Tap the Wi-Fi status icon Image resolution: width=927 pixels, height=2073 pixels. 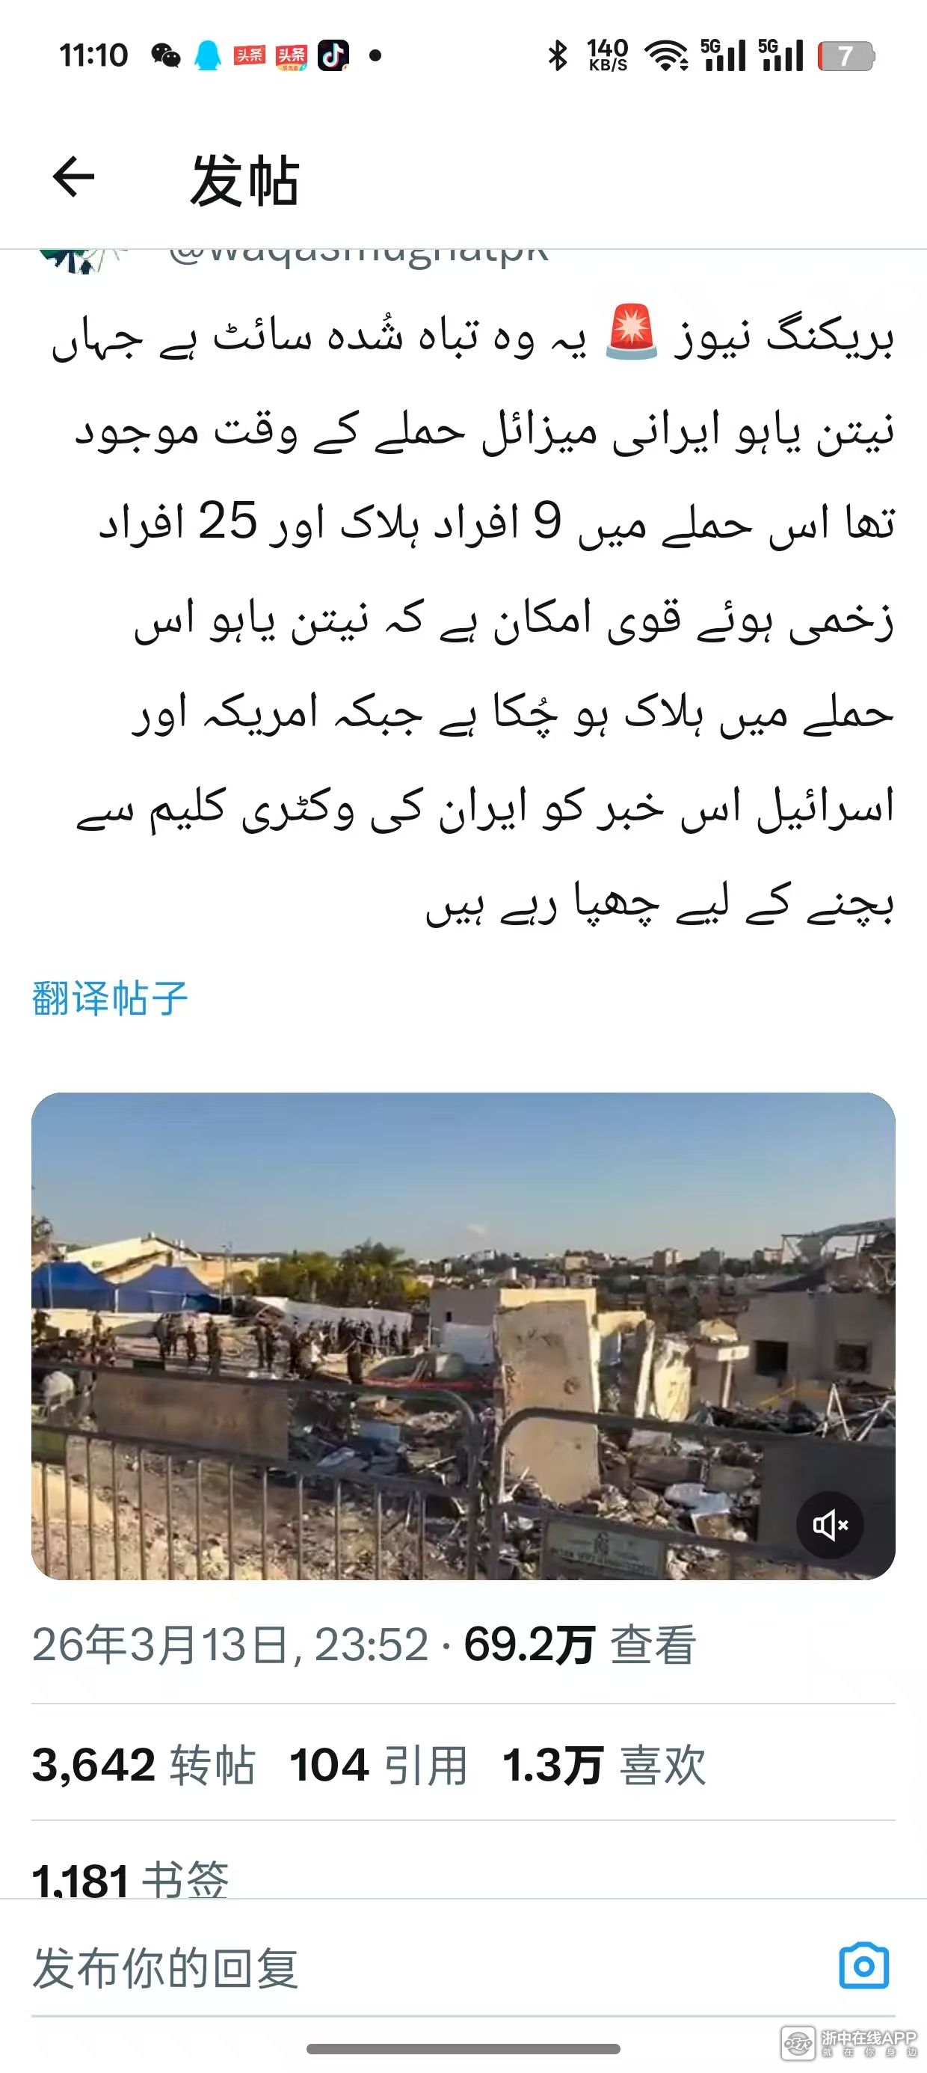(x=668, y=55)
